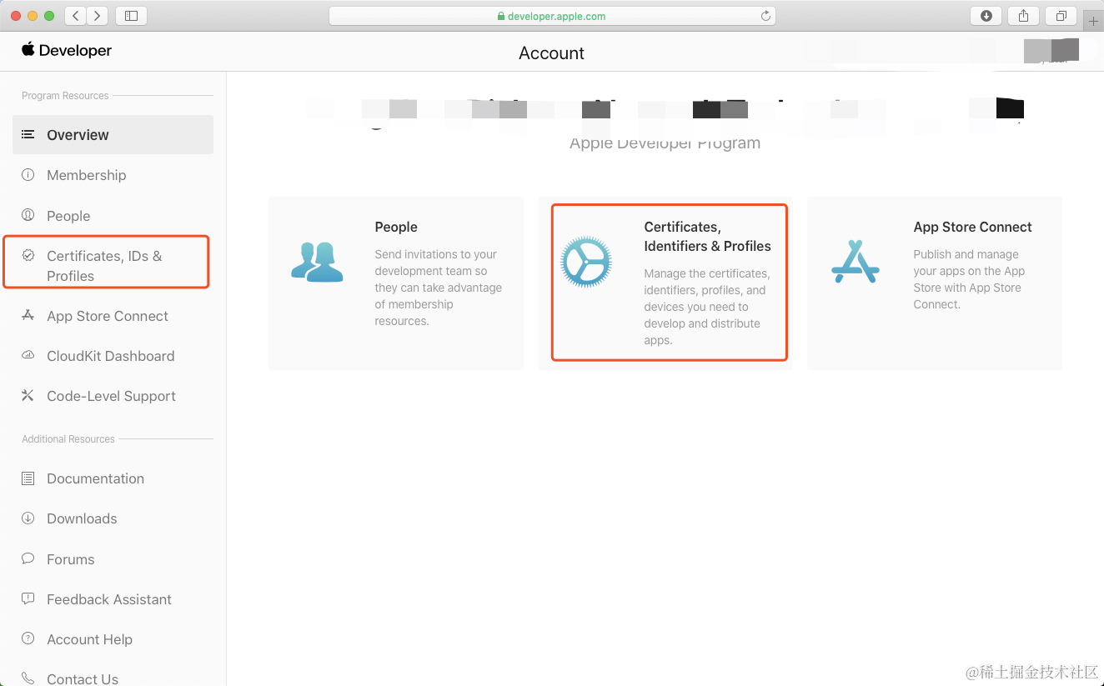The height and width of the screenshot is (686, 1104).
Task: Open Code-Level Support in the sidebar
Action: [113, 396]
